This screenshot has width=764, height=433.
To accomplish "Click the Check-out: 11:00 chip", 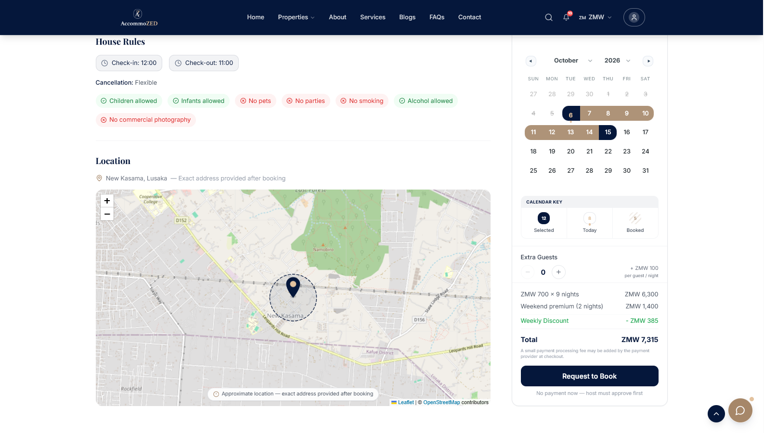I will [204, 63].
